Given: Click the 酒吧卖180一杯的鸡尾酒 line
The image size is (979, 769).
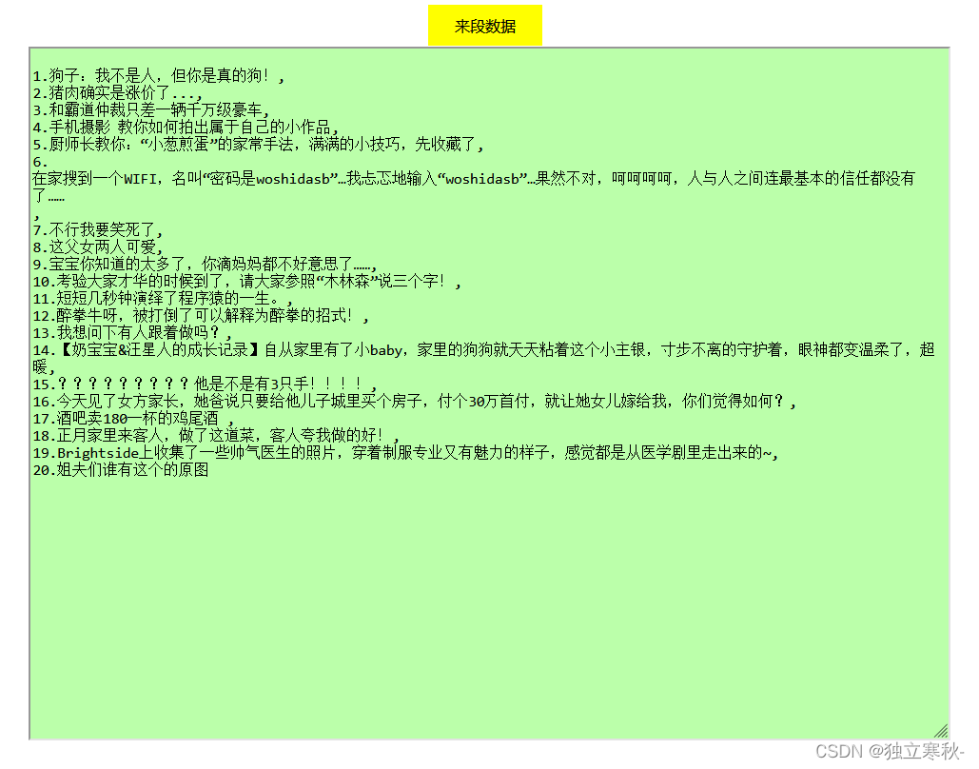Looking at the screenshot, I should click(x=133, y=419).
